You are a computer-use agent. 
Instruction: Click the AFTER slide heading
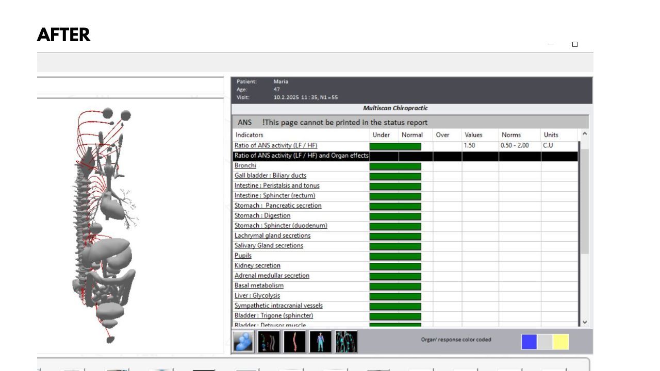tap(64, 35)
